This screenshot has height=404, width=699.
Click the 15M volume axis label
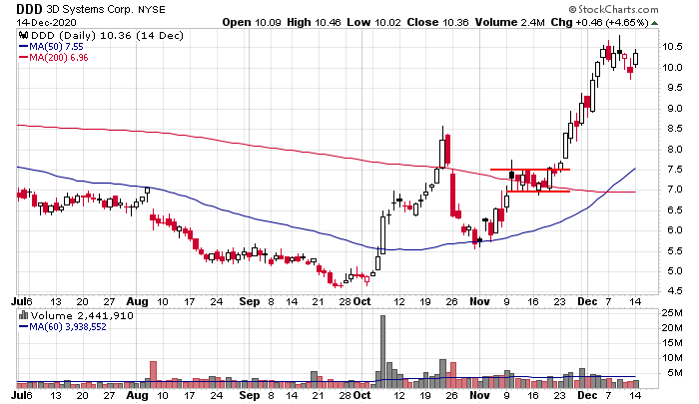tap(672, 343)
